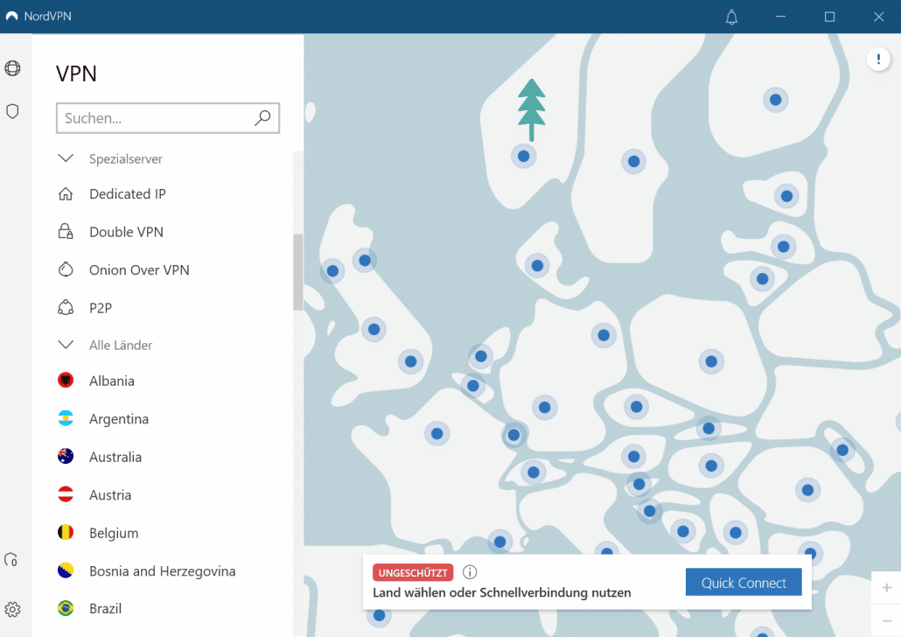Open the shield Threat Protection sidebar icon
901x637 pixels.
pos(12,111)
